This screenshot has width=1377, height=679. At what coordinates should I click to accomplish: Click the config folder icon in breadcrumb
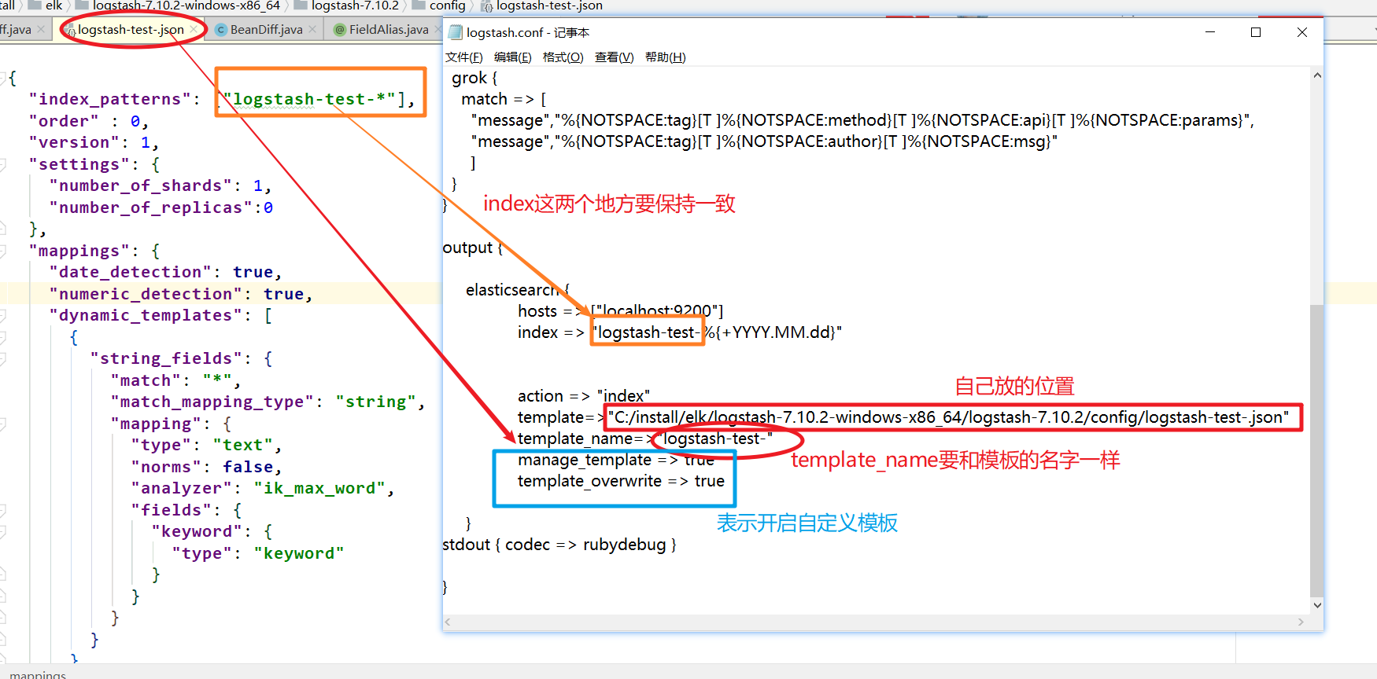(x=419, y=5)
